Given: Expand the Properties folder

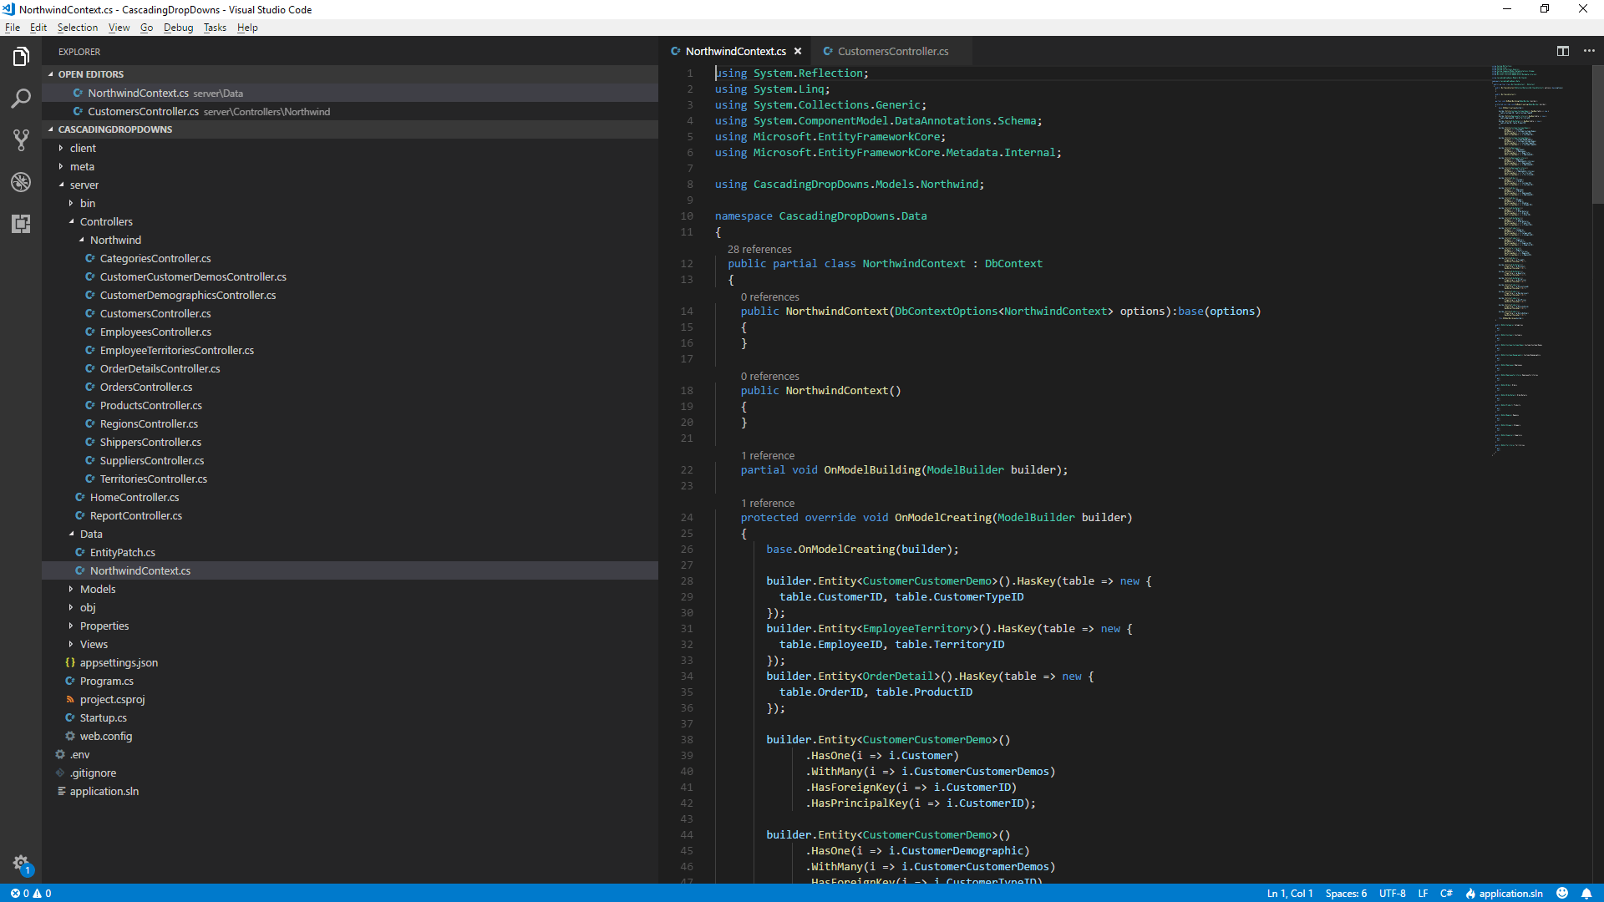Looking at the screenshot, I should point(71,626).
